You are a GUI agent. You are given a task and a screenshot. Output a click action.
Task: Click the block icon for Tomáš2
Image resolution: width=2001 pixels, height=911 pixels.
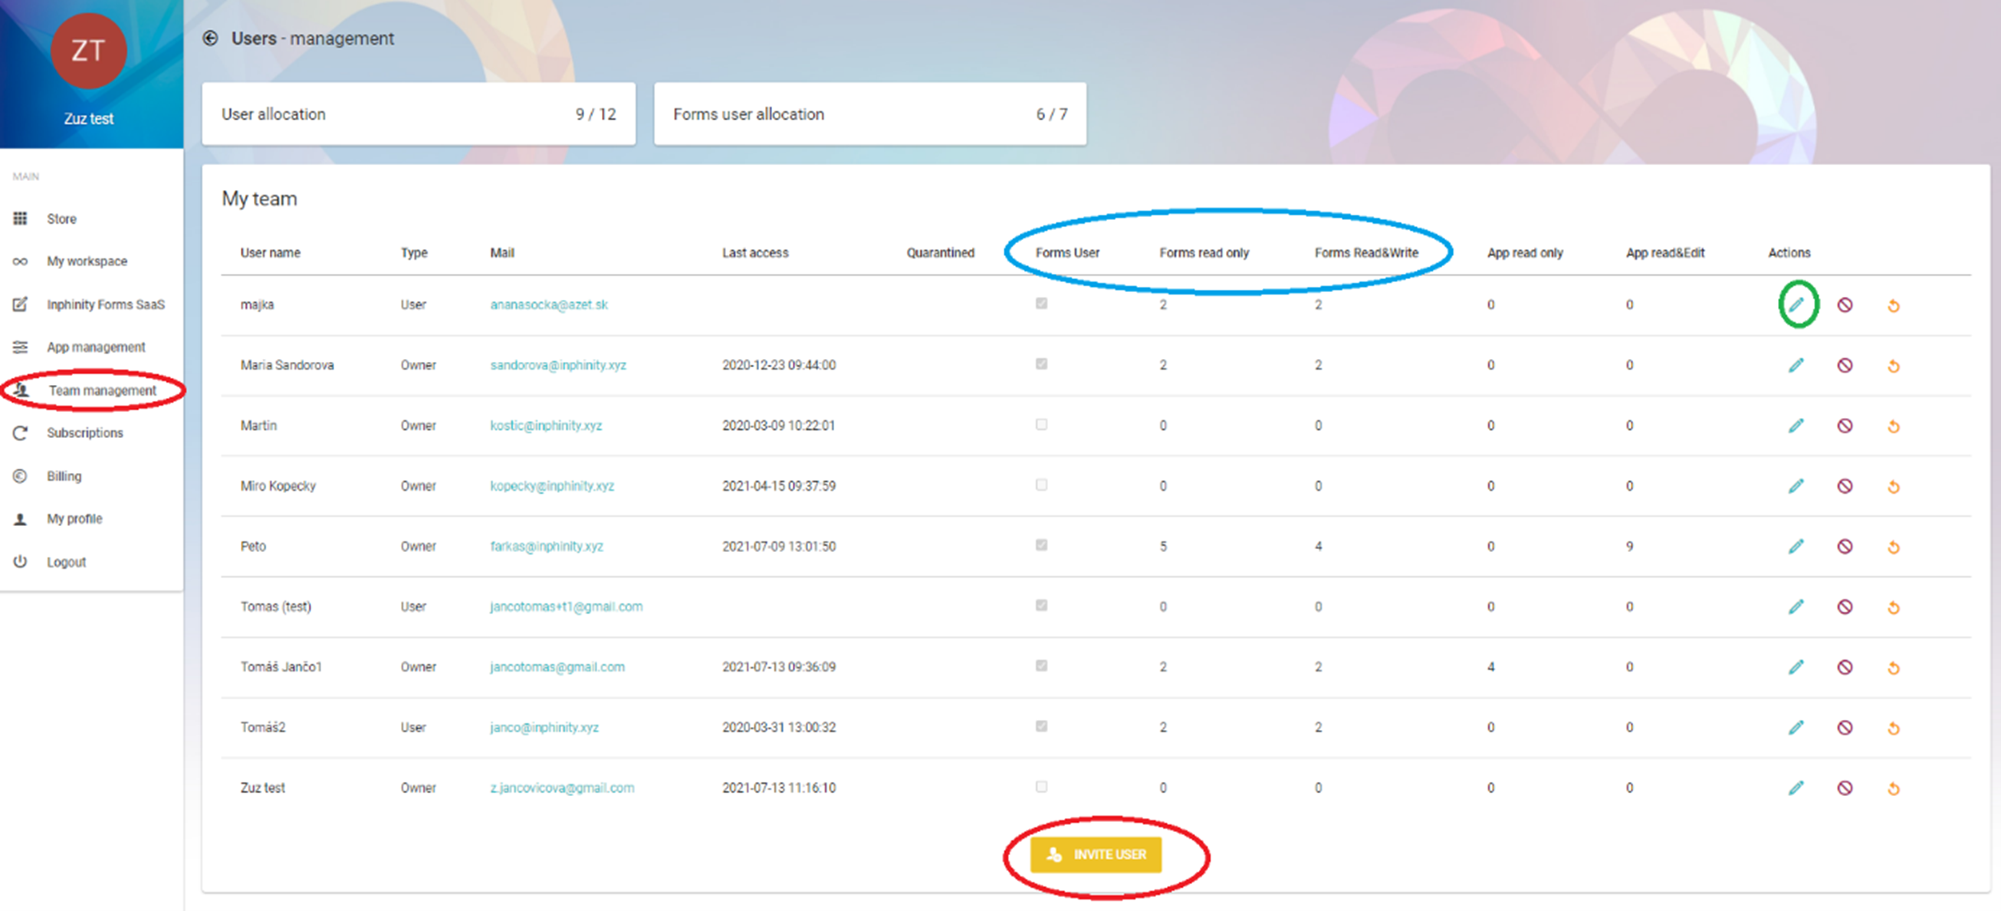tap(1845, 728)
